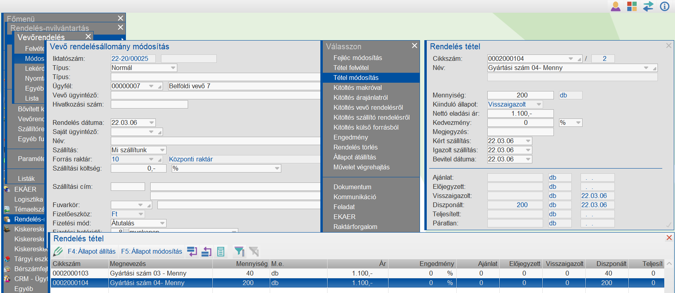The image size is (675, 293).
Task: Click the Megnevezés column header
Action: pos(161,264)
